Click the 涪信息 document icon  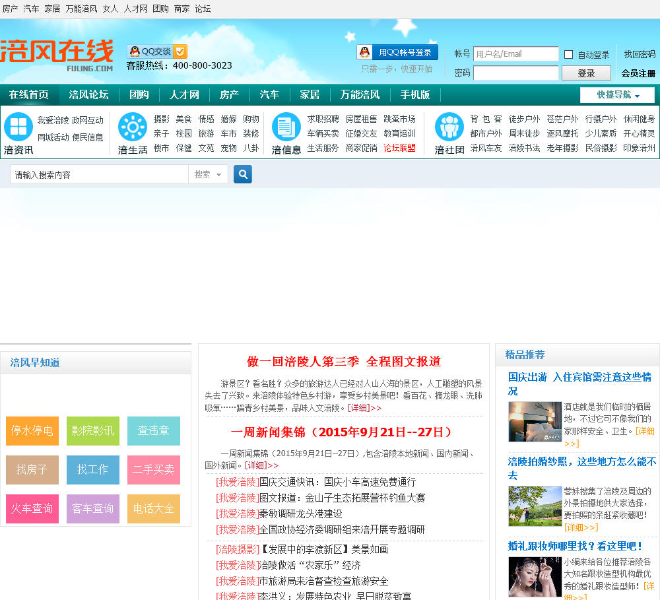coord(286,127)
